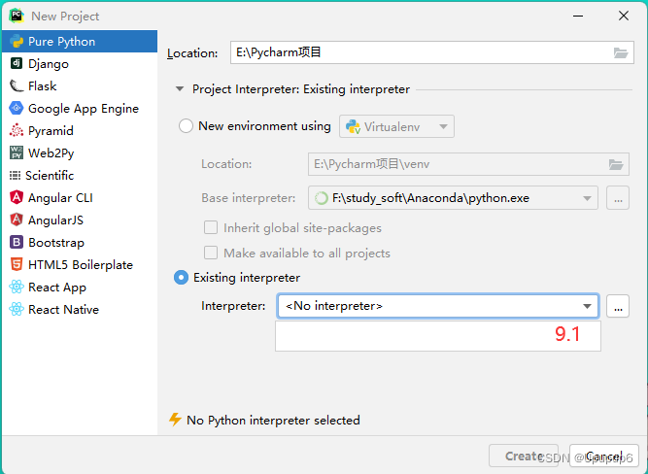Click 'No Python interpreter selected' message
The width and height of the screenshot is (648, 474).
point(273,420)
